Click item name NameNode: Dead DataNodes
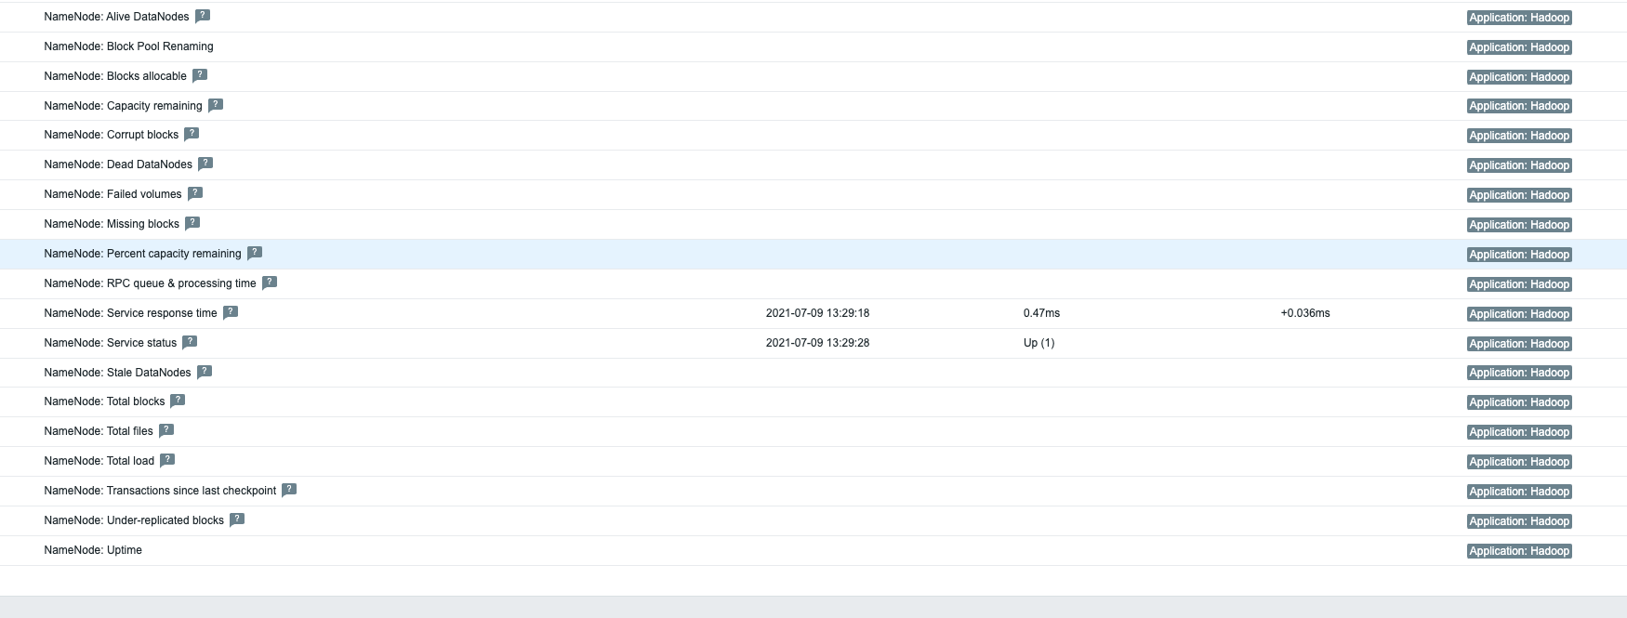The height and width of the screenshot is (618, 1627). tap(118, 164)
